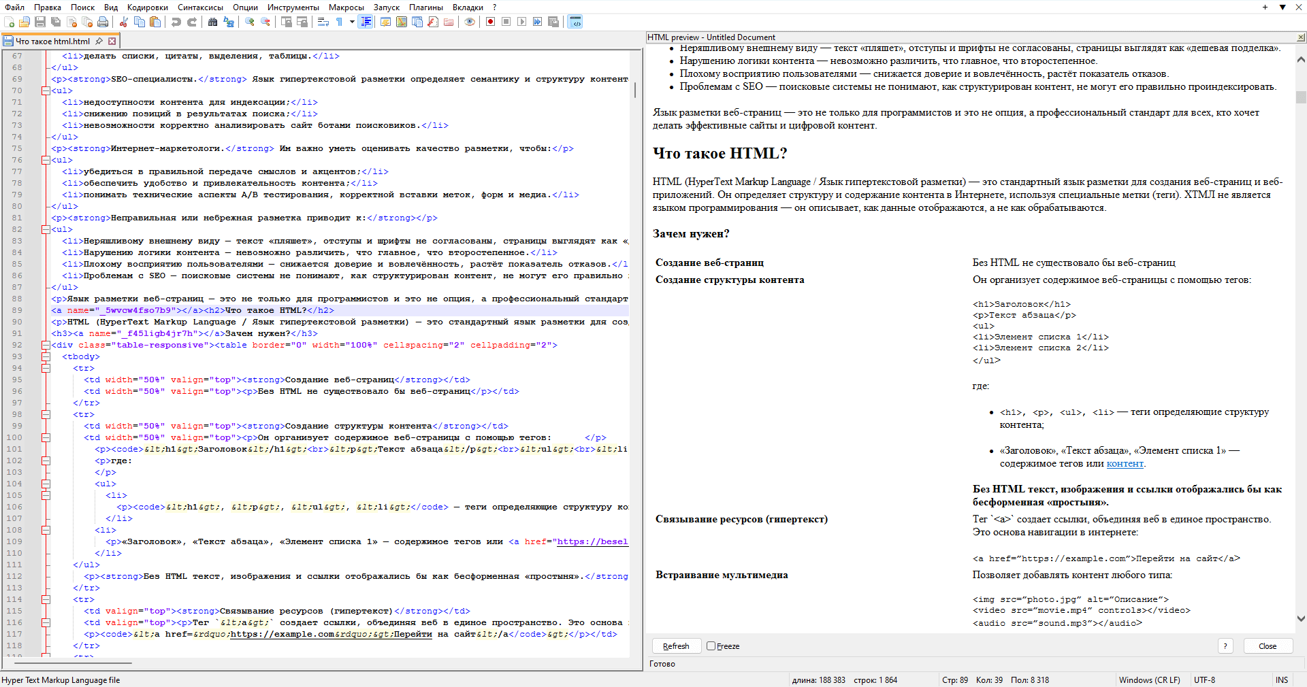
Task: Open the Правка menu
Action: click(x=48, y=7)
